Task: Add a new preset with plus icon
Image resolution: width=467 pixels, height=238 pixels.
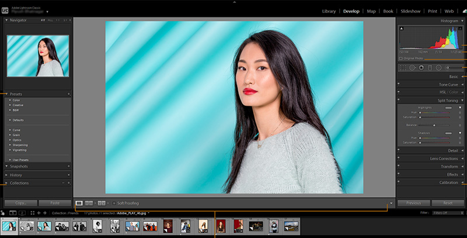Action: 68,94
